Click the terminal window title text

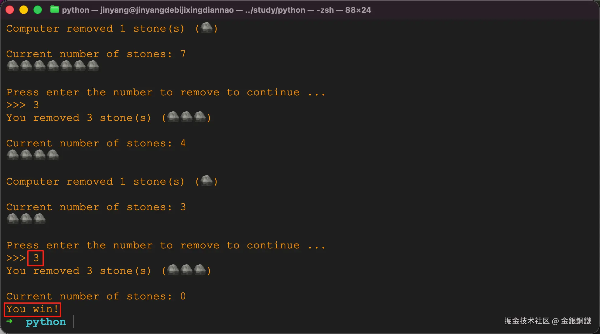click(216, 10)
